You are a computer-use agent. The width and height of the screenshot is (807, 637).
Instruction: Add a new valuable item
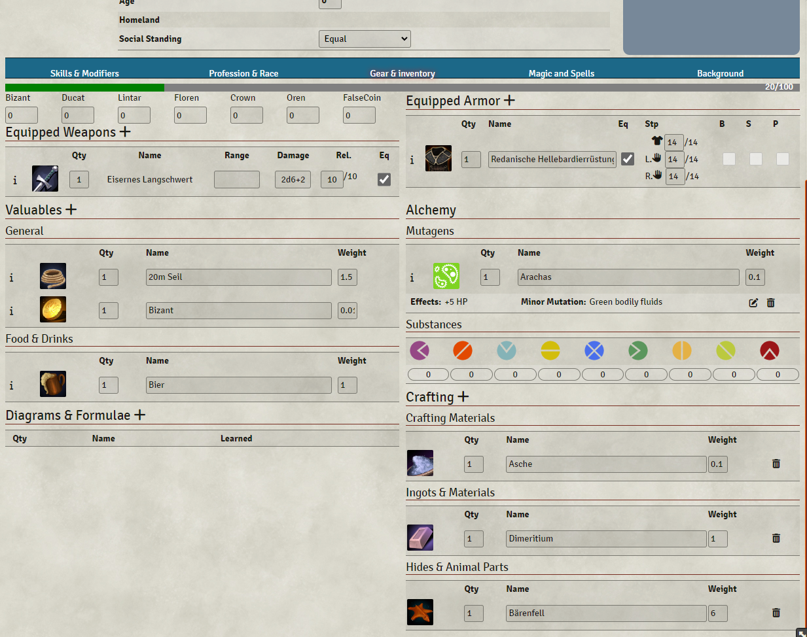pos(71,209)
